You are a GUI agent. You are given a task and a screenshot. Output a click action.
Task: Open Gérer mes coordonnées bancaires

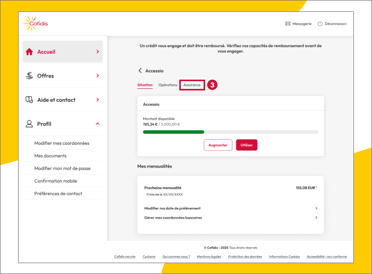(173, 218)
